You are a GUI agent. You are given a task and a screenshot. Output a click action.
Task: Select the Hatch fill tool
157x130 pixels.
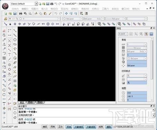pos(15,81)
